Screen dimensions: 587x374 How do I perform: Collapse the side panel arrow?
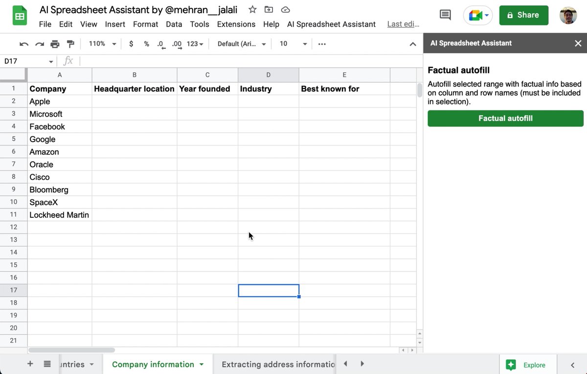pos(573,365)
